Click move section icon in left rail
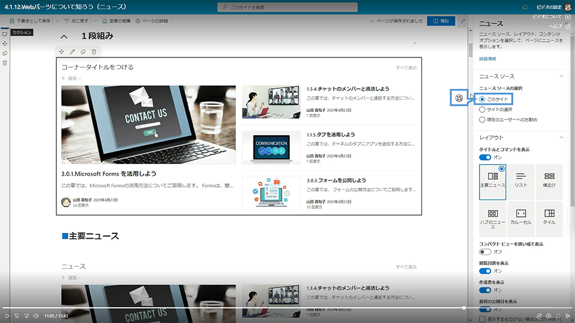575x323 pixels. point(5,44)
